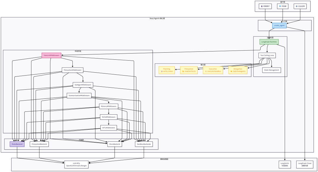Image resolution: width=318 pixels, height=172 pixels.
Task: Click the end-user person icon
Action: click(x=262, y=6)
